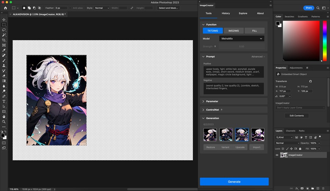Viewport: 330px width, 191px height.
Task: Choose IMG2IMG function mode
Action: click(x=234, y=31)
